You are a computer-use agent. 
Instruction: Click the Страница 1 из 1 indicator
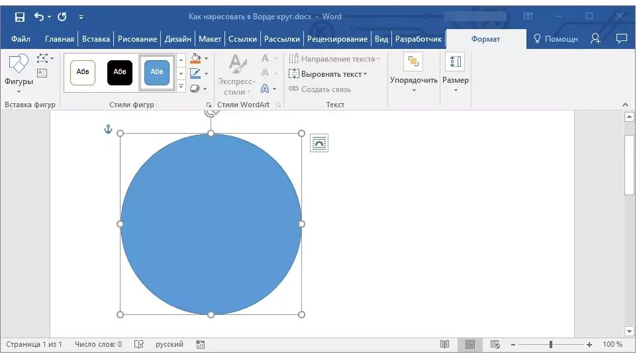pos(34,344)
